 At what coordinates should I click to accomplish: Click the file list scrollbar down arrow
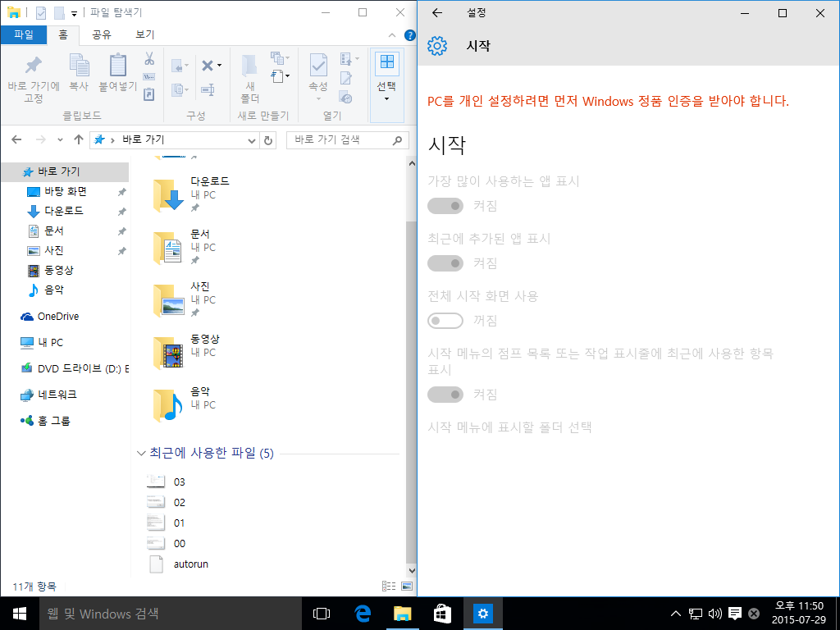[x=412, y=571]
